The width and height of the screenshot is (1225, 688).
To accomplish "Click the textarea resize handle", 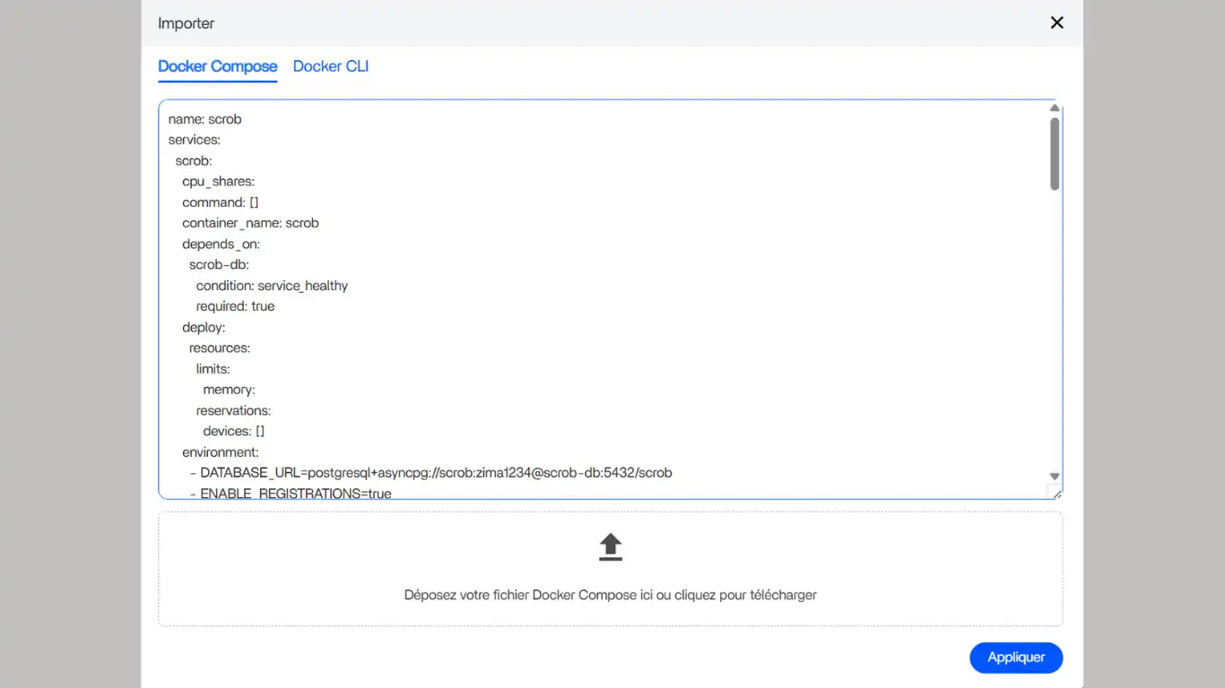I will click(1056, 493).
